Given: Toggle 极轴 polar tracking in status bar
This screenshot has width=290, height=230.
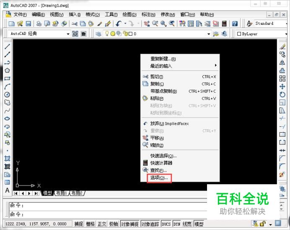Looking at the screenshot, I should 114,224.
